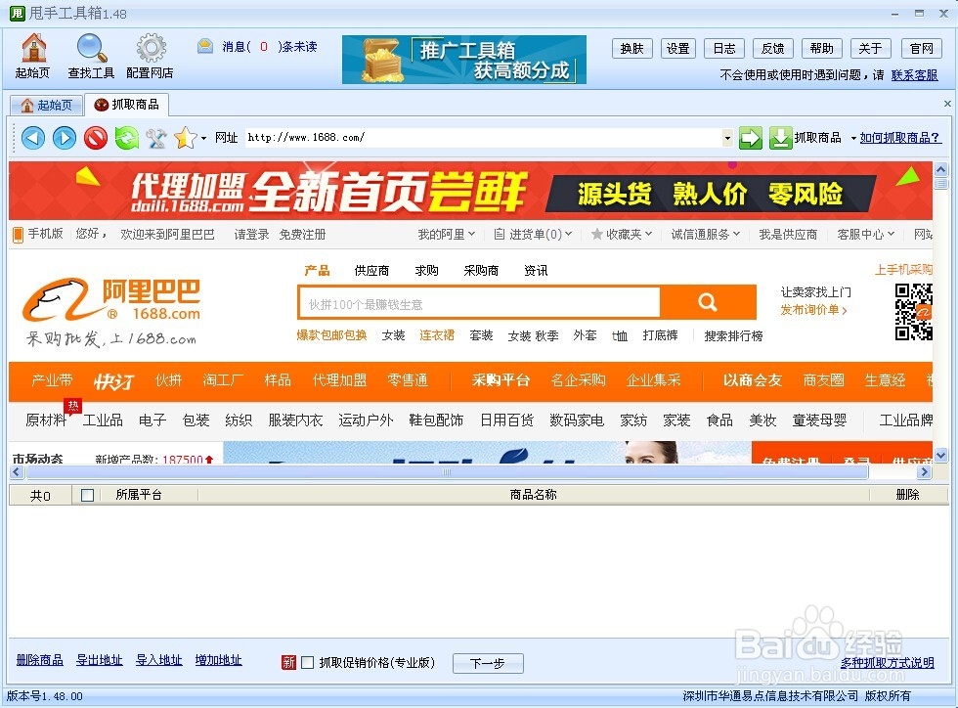958x708 pixels.
Task: Enable 抓取促销价格(专业版) checkbox
Action: 308,662
